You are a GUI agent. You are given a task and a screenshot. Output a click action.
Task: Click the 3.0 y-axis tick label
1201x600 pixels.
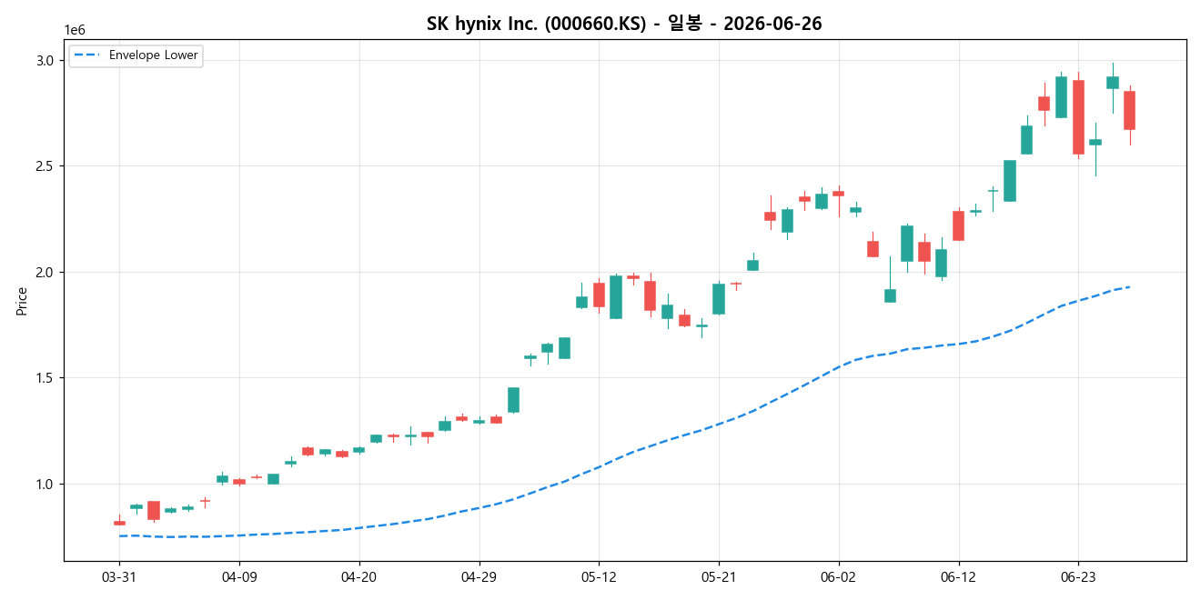[x=46, y=60]
